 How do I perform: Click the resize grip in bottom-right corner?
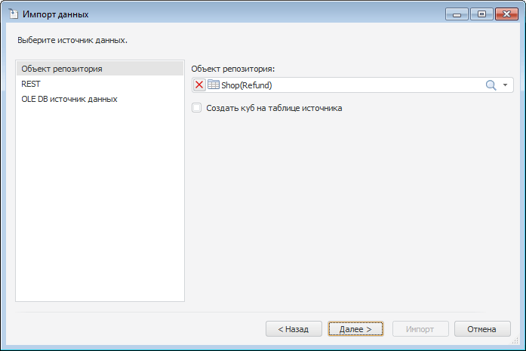pyautogui.click(x=519, y=344)
